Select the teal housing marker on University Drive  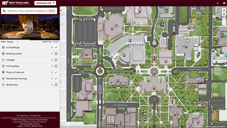pyautogui.click(x=198, y=79)
